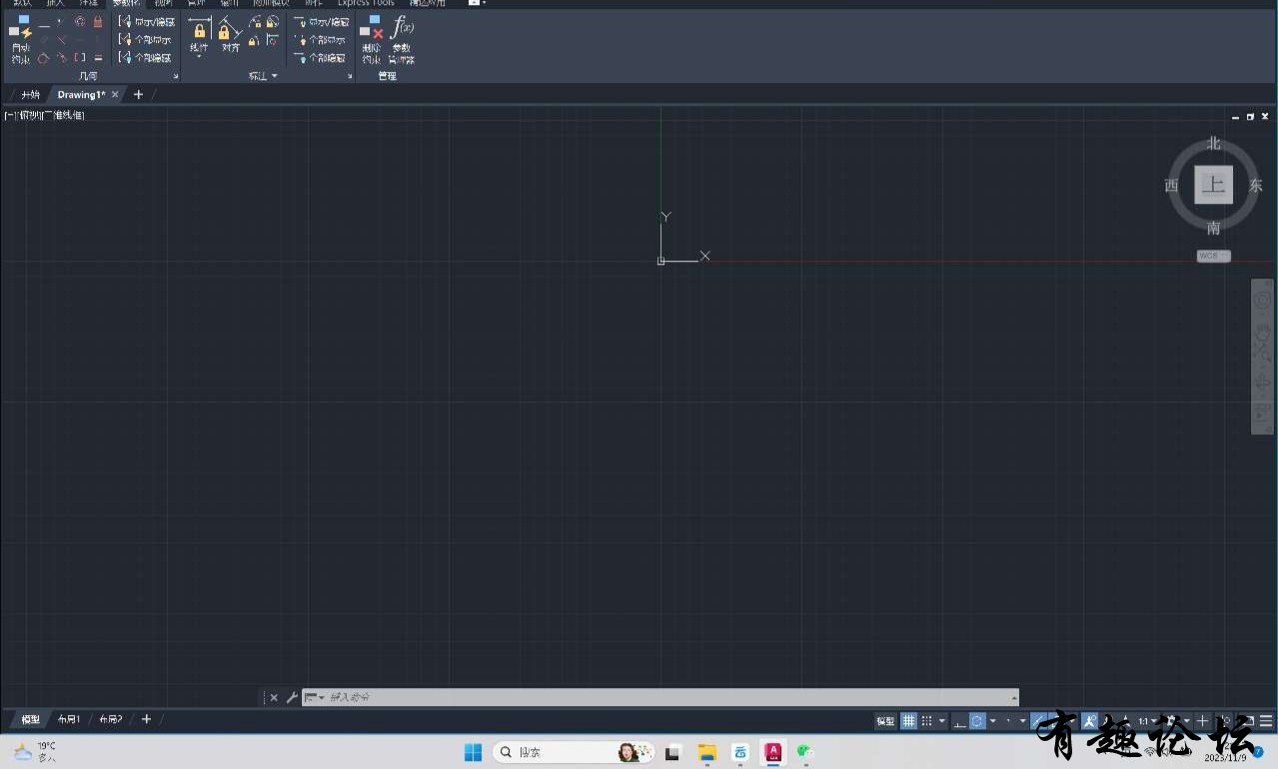Expand the Linear (线性) constraint dropdown arrow
Viewport: 1278px width, 769px height.
coord(199,57)
